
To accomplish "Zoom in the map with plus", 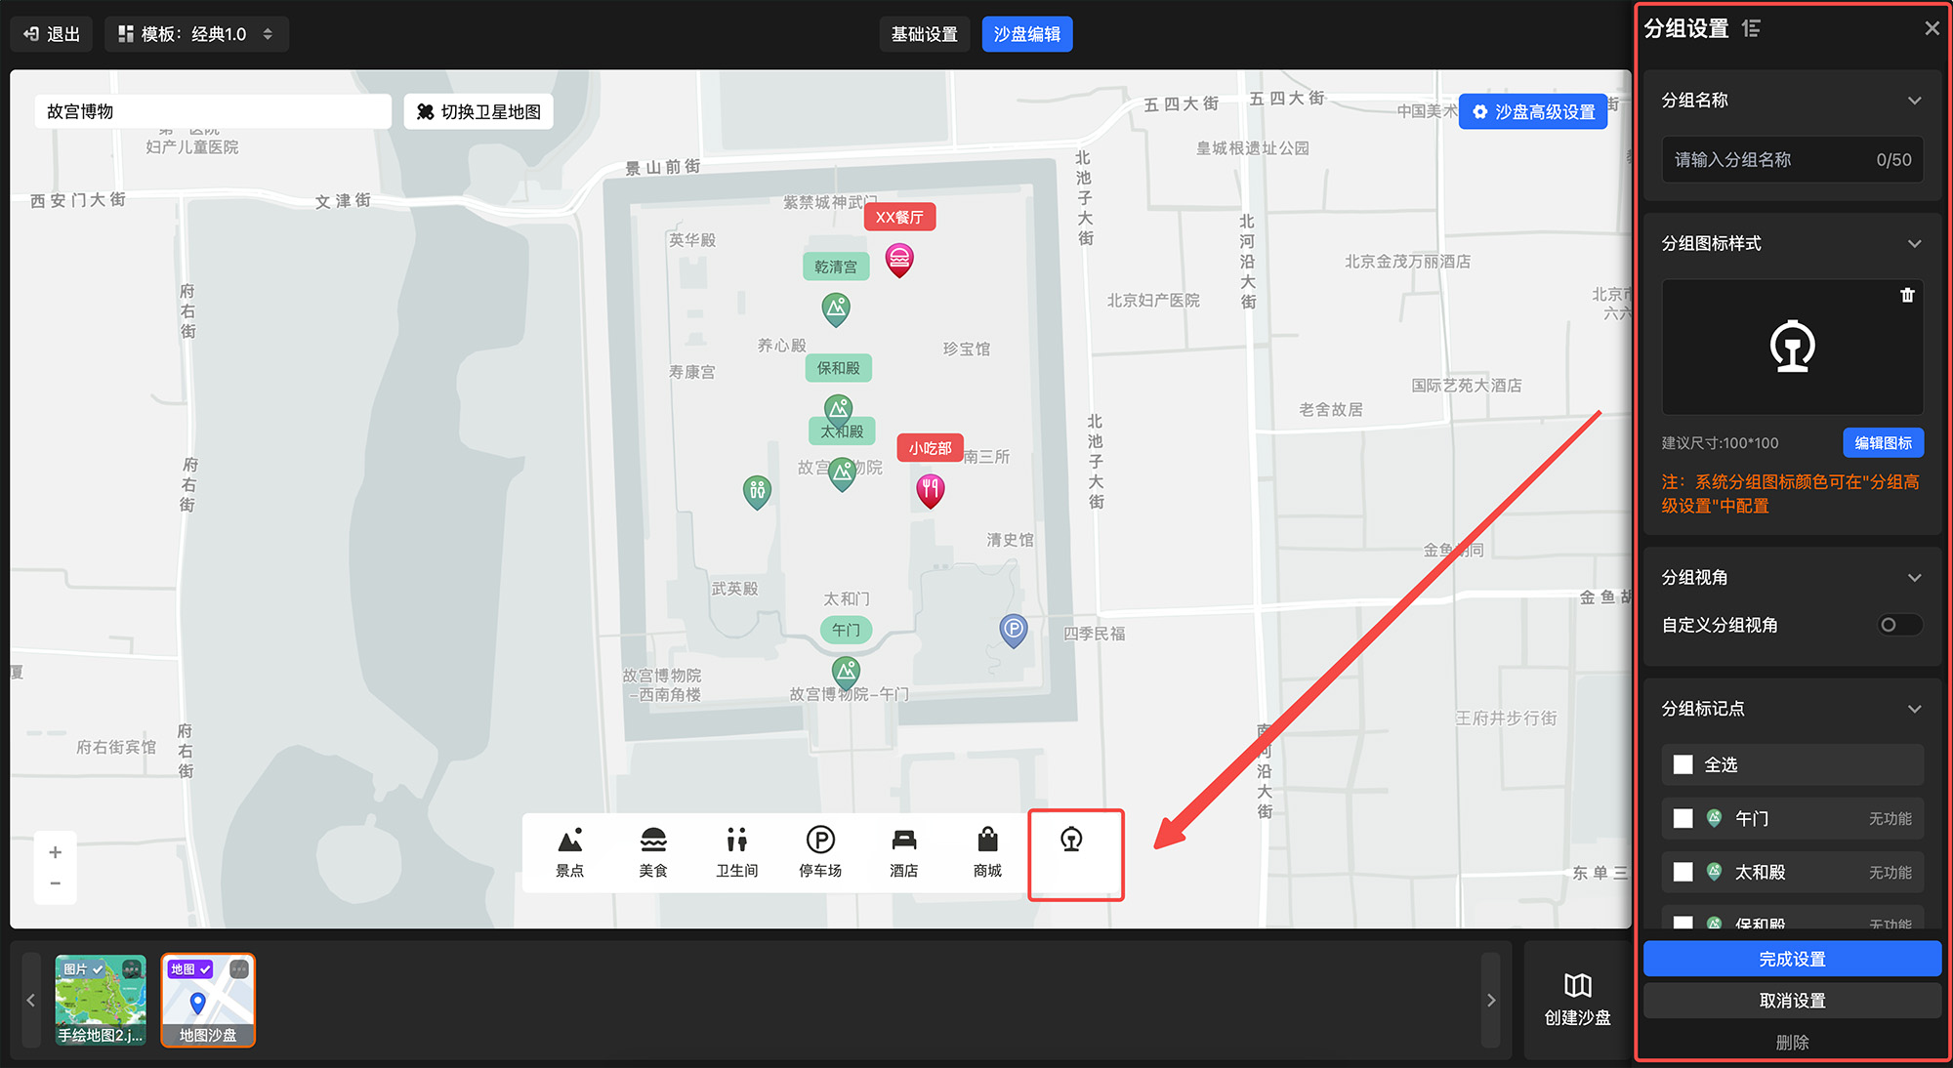I will (56, 852).
